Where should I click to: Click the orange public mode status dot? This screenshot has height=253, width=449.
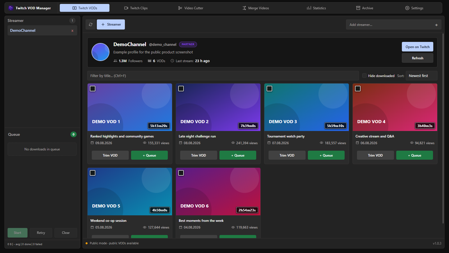(87, 243)
